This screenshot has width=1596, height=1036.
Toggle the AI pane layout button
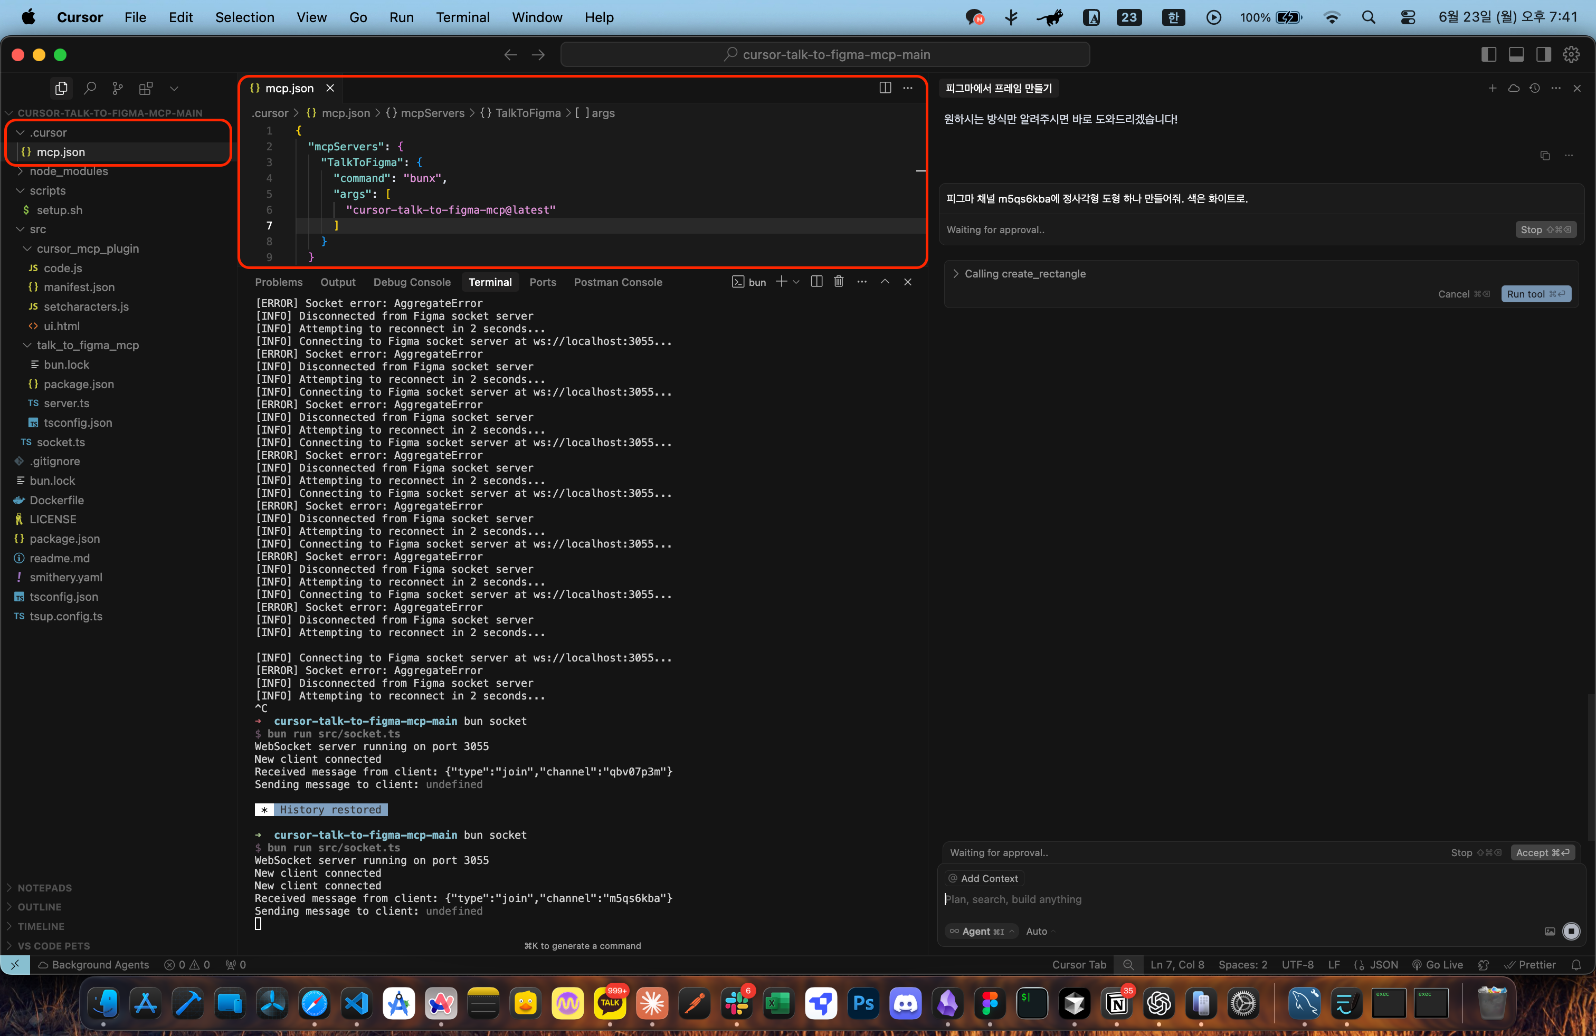(1544, 54)
